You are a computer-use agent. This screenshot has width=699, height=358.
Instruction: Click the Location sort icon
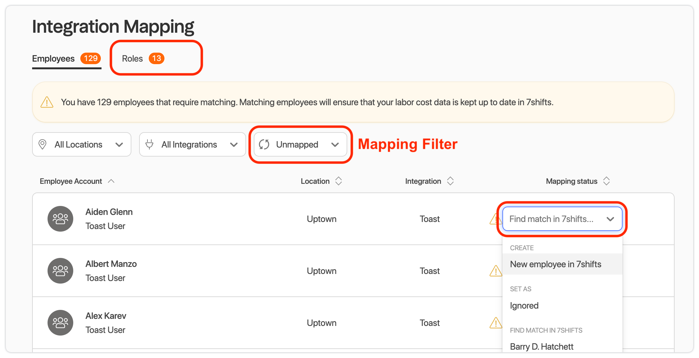[x=339, y=181]
